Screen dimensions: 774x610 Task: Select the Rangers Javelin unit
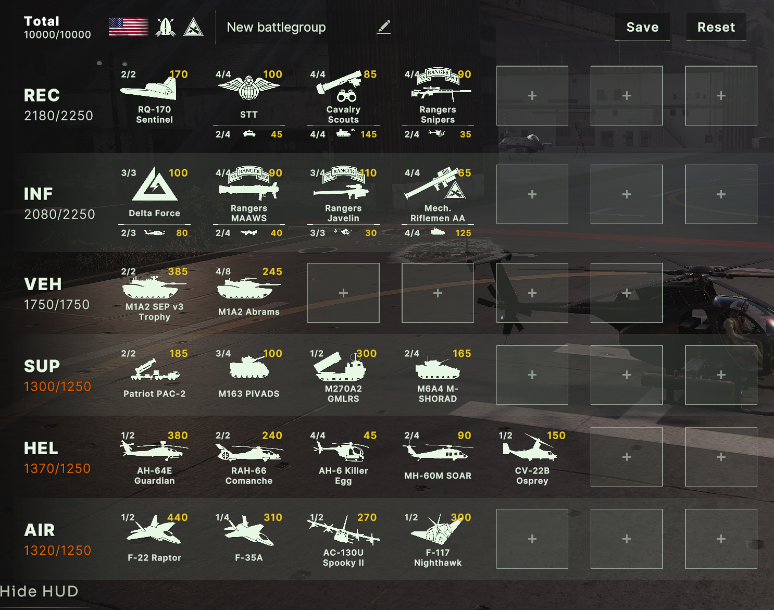pyautogui.click(x=343, y=194)
